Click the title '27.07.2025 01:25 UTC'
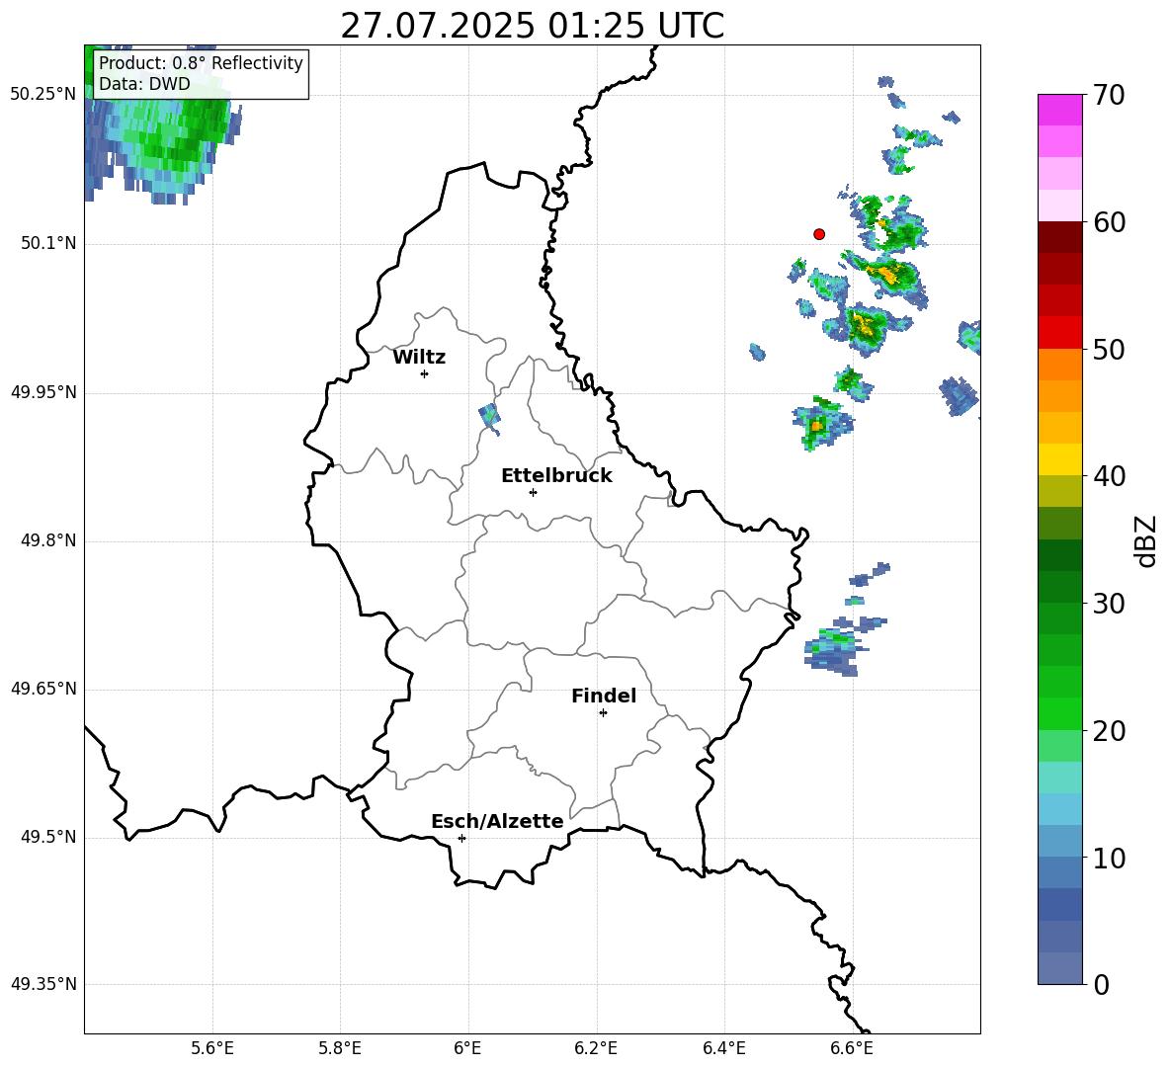The image size is (1170, 1068). coord(532,26)
